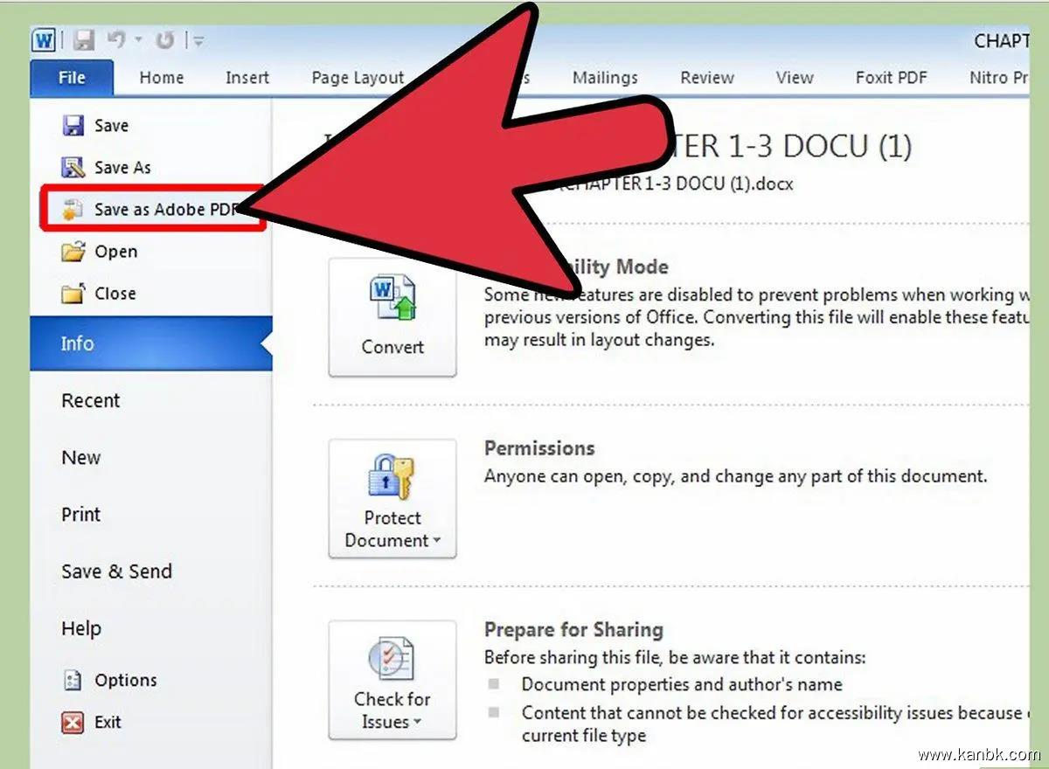
Task: Open Customize Quick Access Toolbar dropdown
Action: (199, 41)
